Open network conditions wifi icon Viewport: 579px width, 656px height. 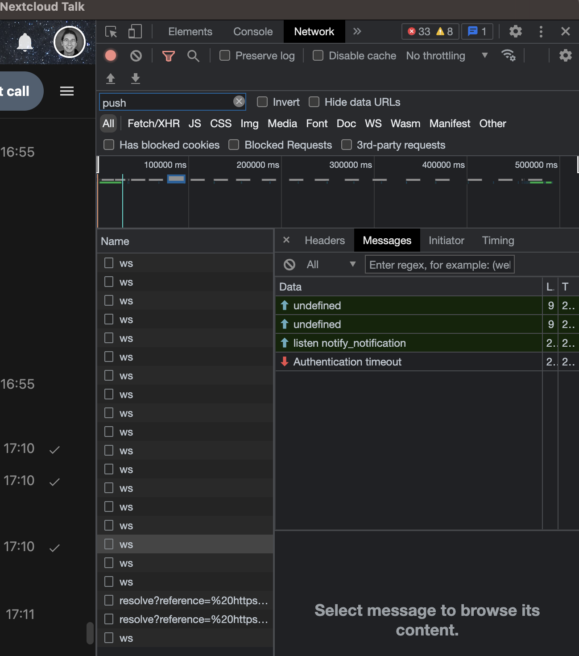[x=508, y=55]
